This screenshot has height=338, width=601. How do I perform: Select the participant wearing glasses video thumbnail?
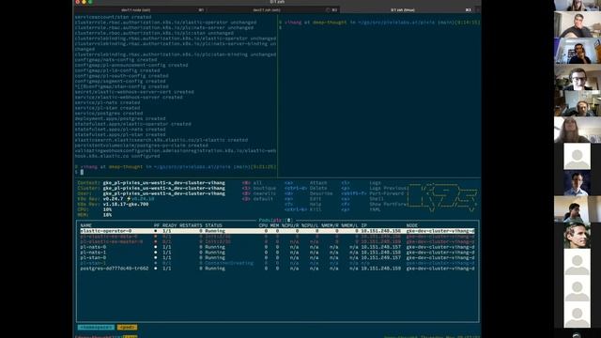click(x=578, y=77)
